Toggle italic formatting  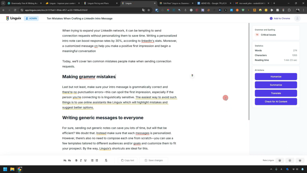[x=81, y=160]
